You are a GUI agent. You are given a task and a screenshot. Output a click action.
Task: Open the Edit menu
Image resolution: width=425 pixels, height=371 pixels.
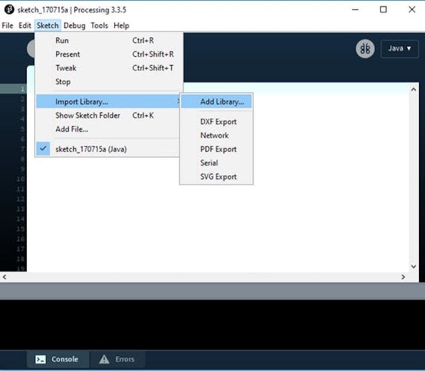tap(25, 25)
